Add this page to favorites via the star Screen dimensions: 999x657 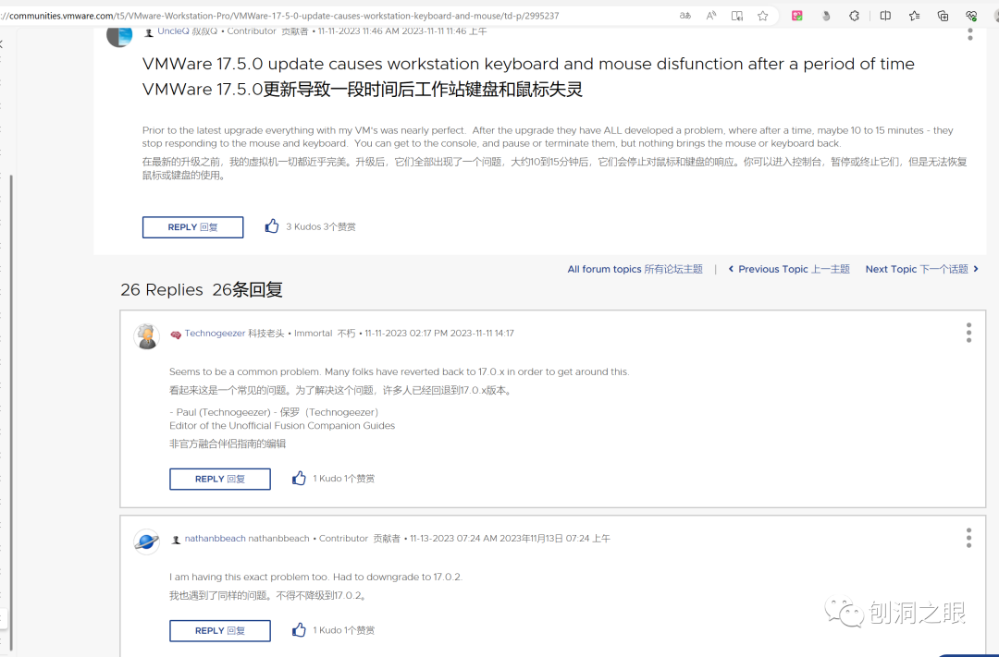tap(763, 16)
